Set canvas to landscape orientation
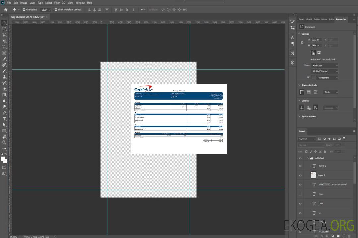This screenshot has width=358, height=238. point(319,53)
